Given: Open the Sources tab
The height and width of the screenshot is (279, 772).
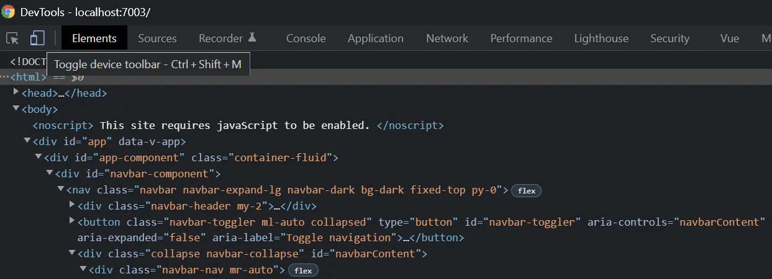Looking at the screenshot, I should 157,38.
